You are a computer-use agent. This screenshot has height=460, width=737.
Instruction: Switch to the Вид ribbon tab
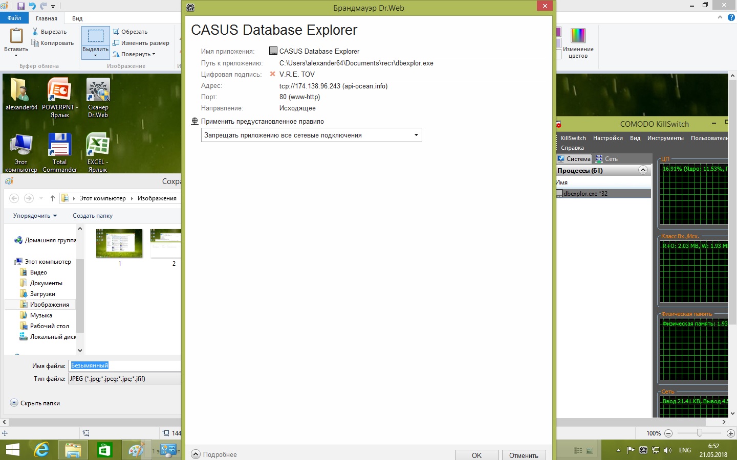click(x=77, y=18)
